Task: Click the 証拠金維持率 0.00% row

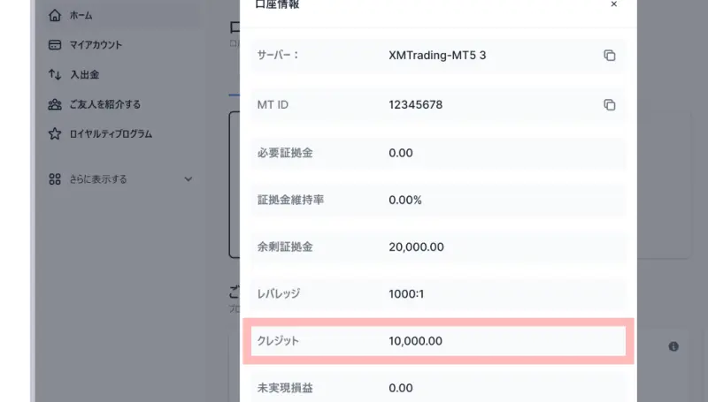Action: (438, 200)
